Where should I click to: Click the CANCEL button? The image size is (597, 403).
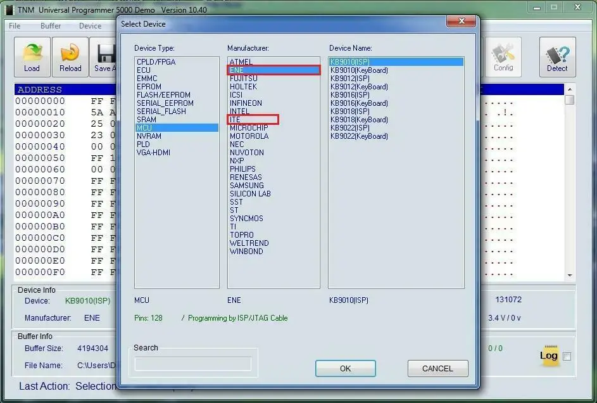tap(438, 368)
